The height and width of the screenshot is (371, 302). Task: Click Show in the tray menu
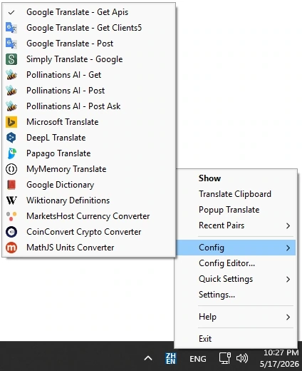pyautogui.click(x=236, y=178)
